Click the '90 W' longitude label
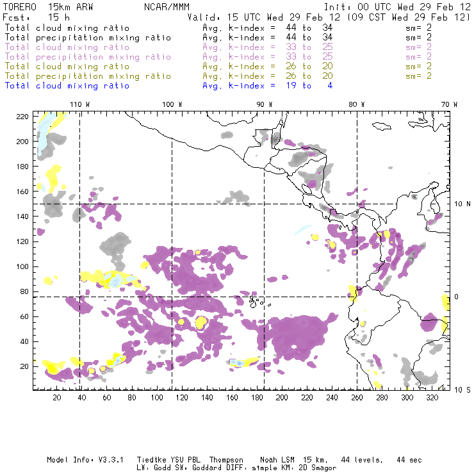Image resolution: width=474 pixels, height=474 pixels. tap(265, 104)
